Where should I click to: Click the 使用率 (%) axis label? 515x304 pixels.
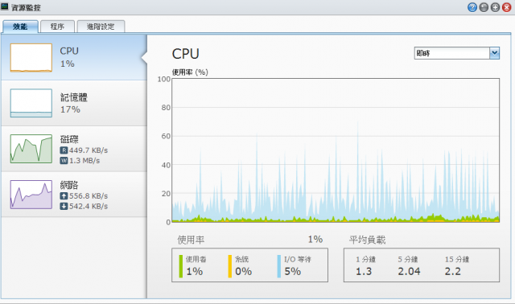pos(190,72)
